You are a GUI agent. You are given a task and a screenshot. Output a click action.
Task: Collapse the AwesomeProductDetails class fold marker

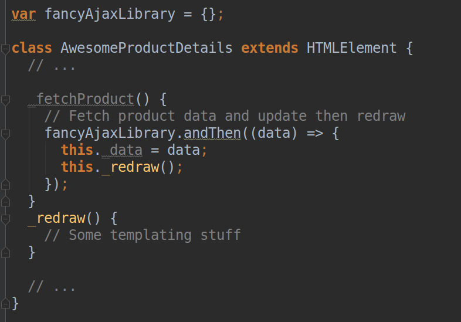pyautogui.click(x=6, y=49)
